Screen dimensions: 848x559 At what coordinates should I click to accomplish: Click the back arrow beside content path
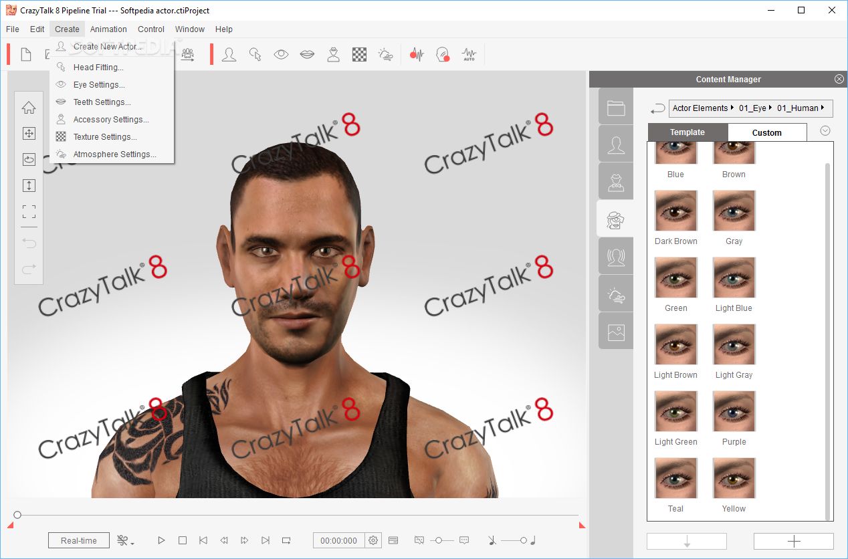pos(658,108)
